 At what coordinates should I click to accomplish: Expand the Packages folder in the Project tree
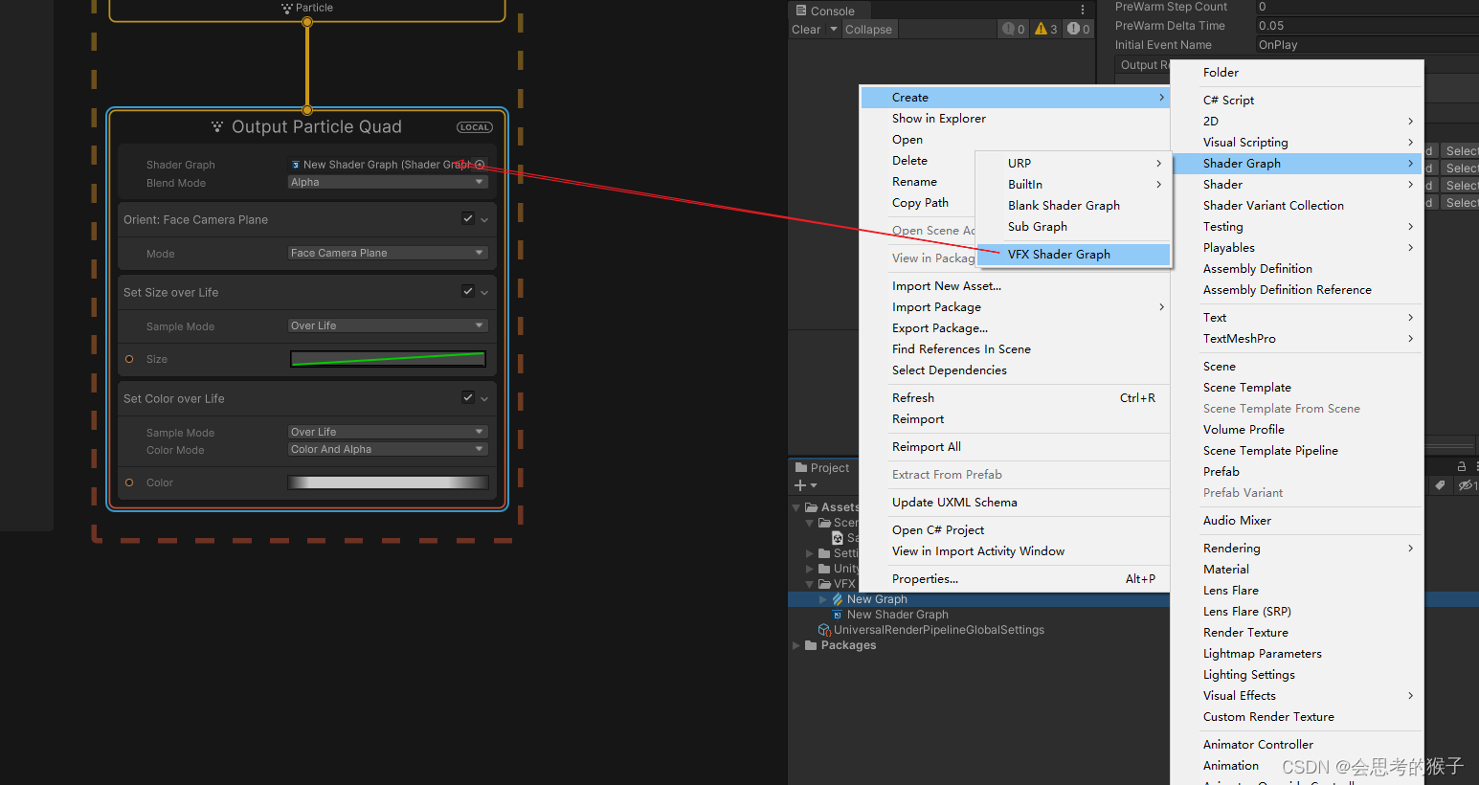coord(796,644)
